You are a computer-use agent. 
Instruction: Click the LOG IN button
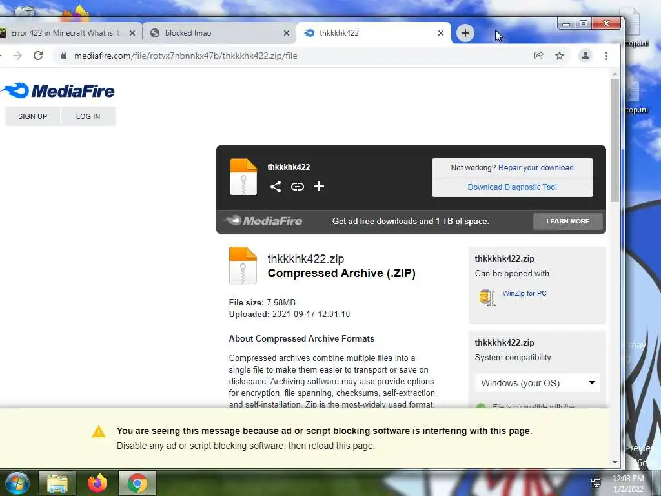(88, 116)
